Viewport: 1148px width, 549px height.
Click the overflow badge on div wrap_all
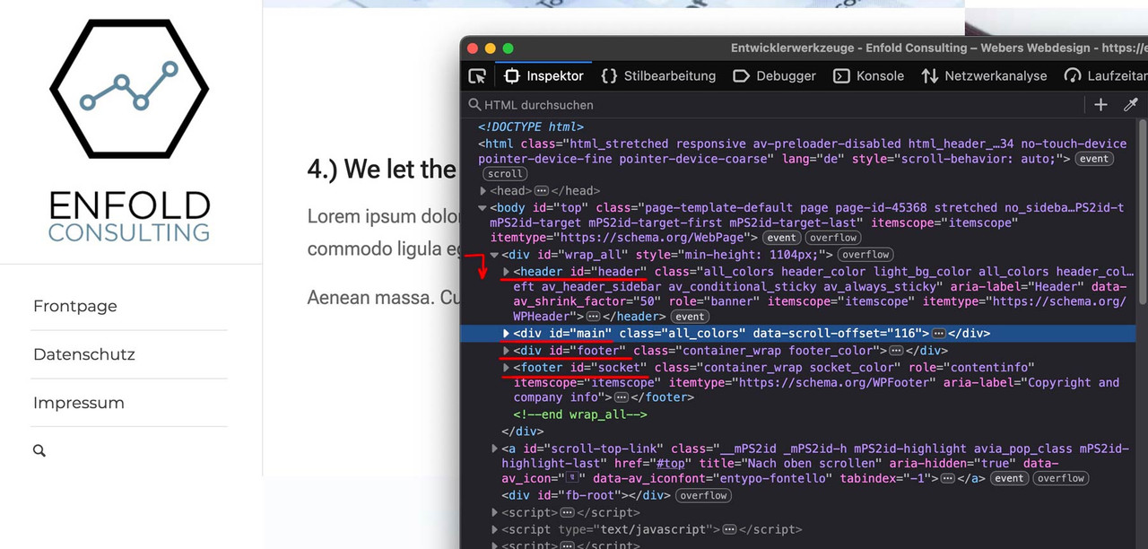865,255
